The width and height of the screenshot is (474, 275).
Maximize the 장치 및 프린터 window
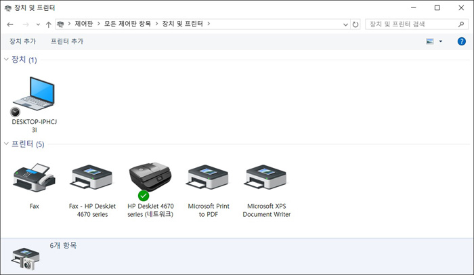pyautogui.click(x=437, y=8)
